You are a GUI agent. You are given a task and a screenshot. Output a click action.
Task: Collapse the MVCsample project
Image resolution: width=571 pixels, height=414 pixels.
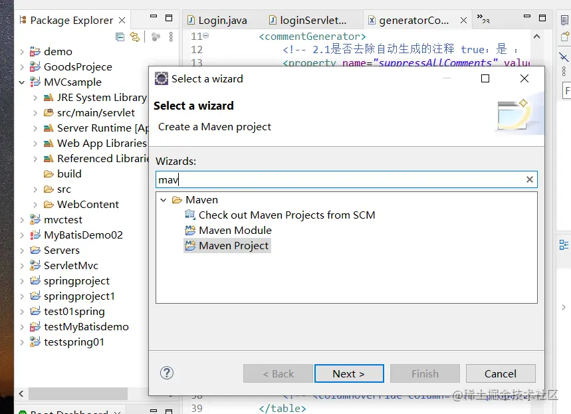pos(22,82)
